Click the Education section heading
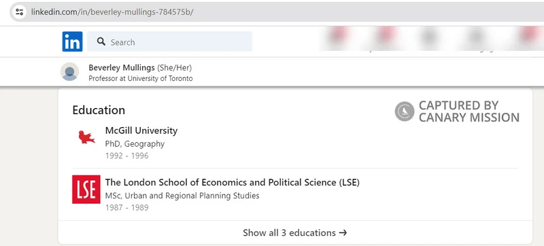The height and width of the screenshot is (246, 544). click(x=99, y=110)
